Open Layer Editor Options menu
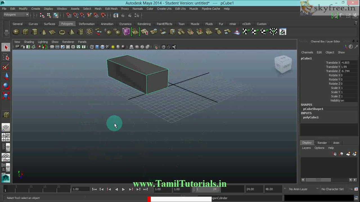Image resolution: width=360 pixels, height=202 pixels. click(x=319, y=148)
